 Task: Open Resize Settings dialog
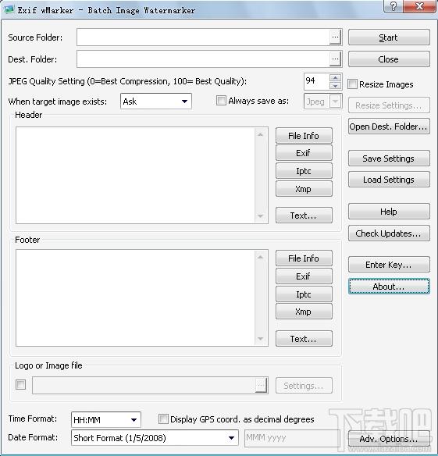click(x=389, y=105)
